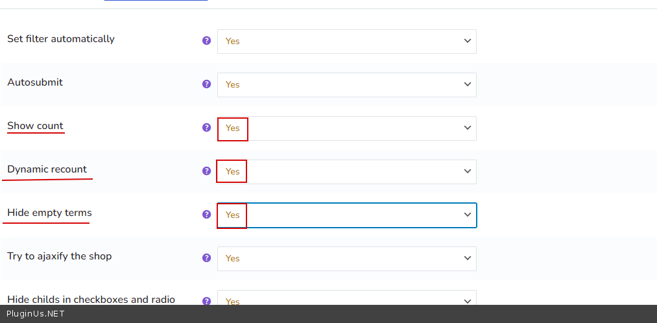This screenshot has width=657, height=323.
Task: Click help icon for Try to ajaxify
Action: (x=206, y=257)
